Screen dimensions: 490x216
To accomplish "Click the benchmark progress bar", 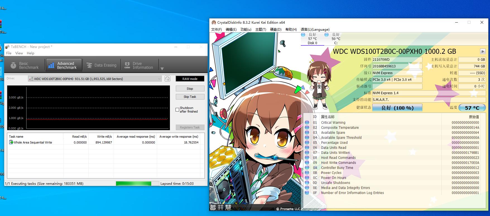I will coord(137,183).
